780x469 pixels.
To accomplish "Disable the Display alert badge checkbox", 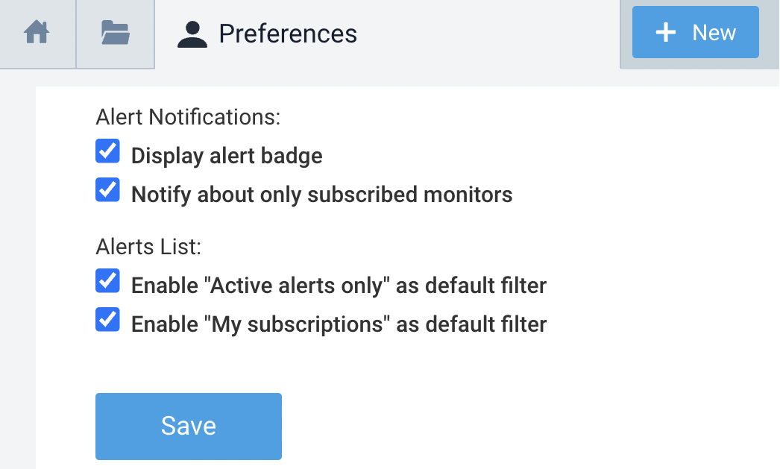I will 107,151.
